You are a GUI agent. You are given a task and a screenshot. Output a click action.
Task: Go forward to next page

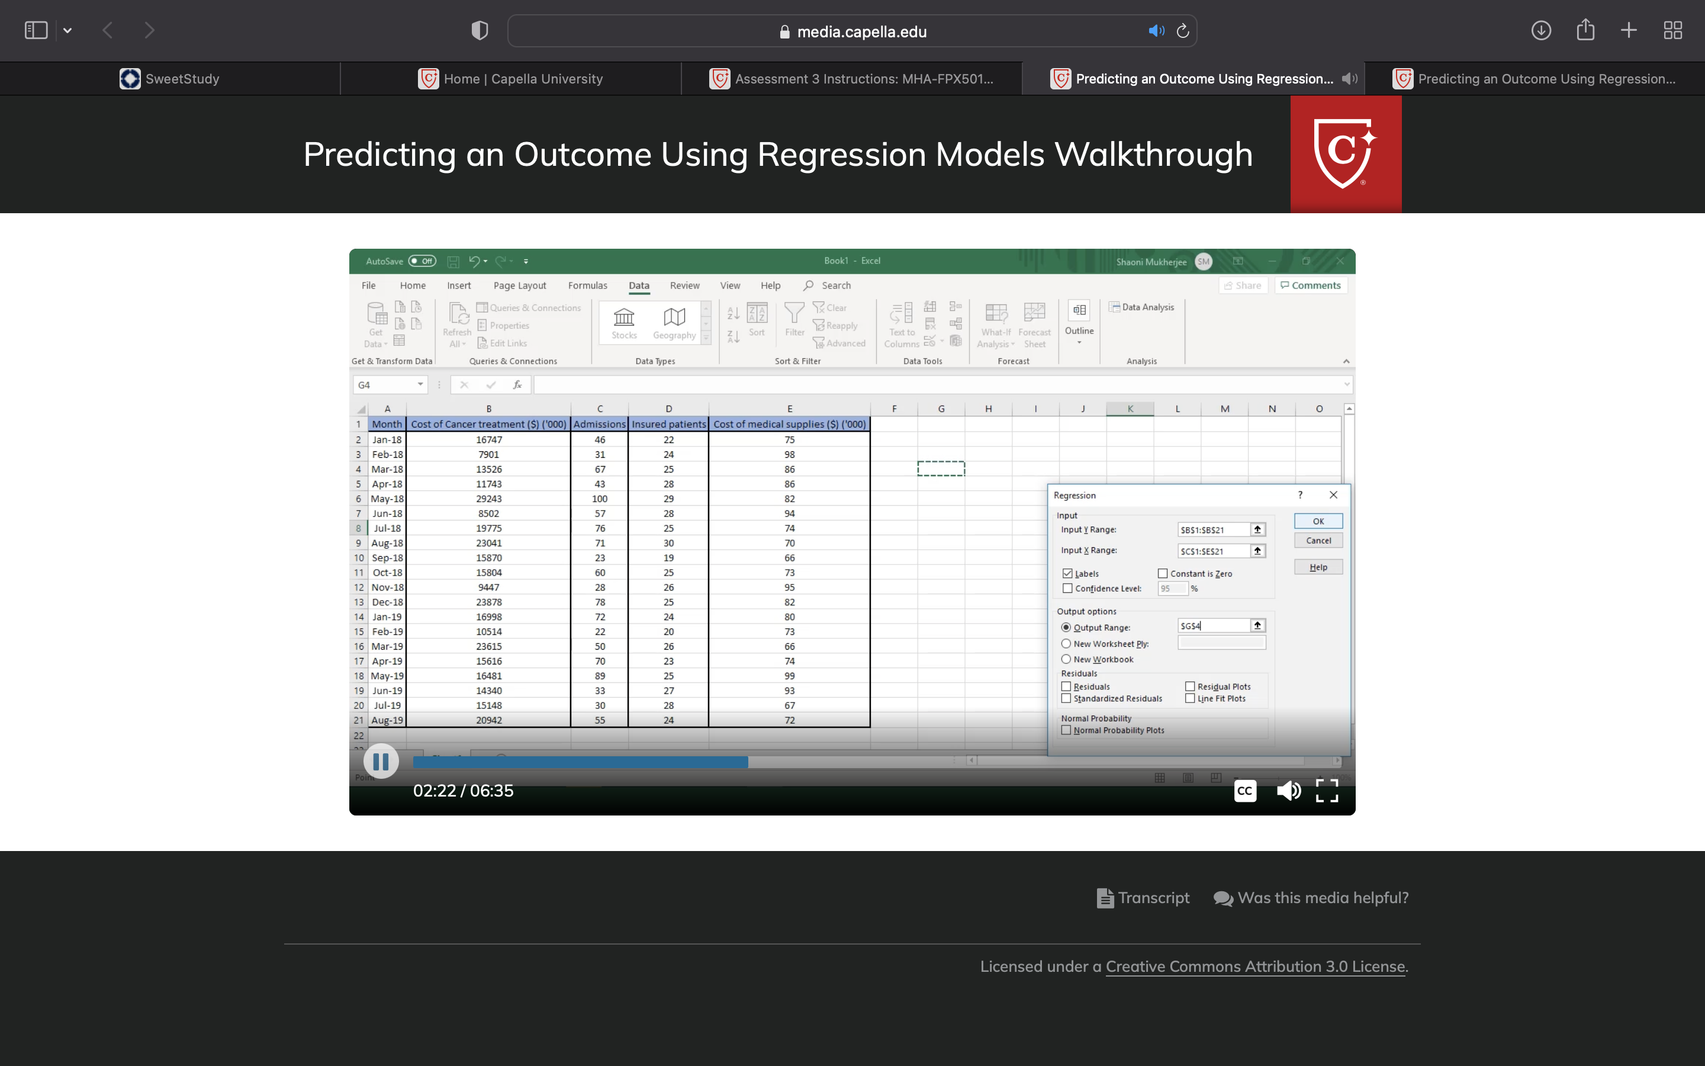[149, 30]
